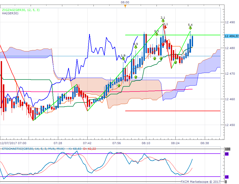The height and width of the screenshot is (184, 239).
Task: Click the 12 470 label on price axis
Action: click(230, 74)
